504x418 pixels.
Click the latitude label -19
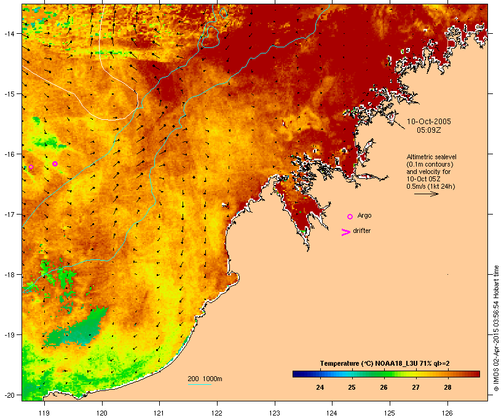click(x=9, y=335)
